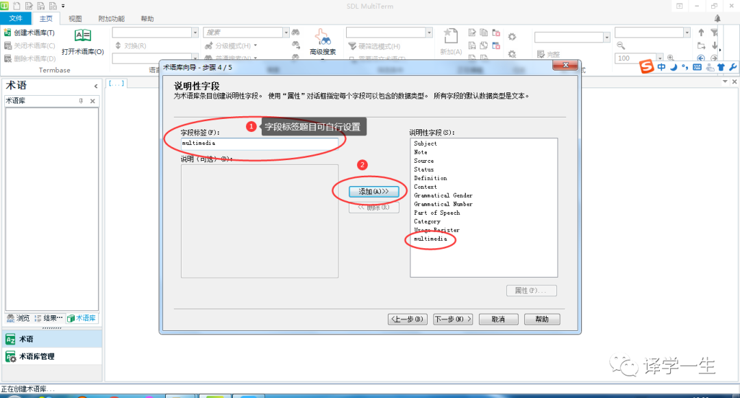Click the Add New entry (新加) icon
This screenshot has width=740, height=398.
click(x=451, y=36)
